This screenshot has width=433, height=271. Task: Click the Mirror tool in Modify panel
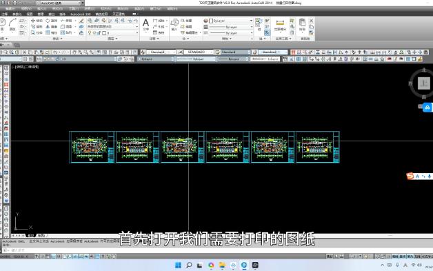pos(51,27)
